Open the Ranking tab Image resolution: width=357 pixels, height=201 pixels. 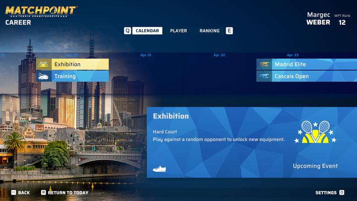coord(209,31)
